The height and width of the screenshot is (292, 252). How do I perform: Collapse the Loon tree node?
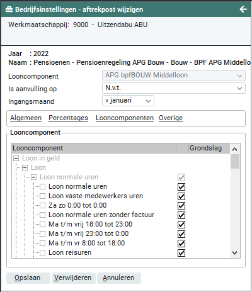25,168
